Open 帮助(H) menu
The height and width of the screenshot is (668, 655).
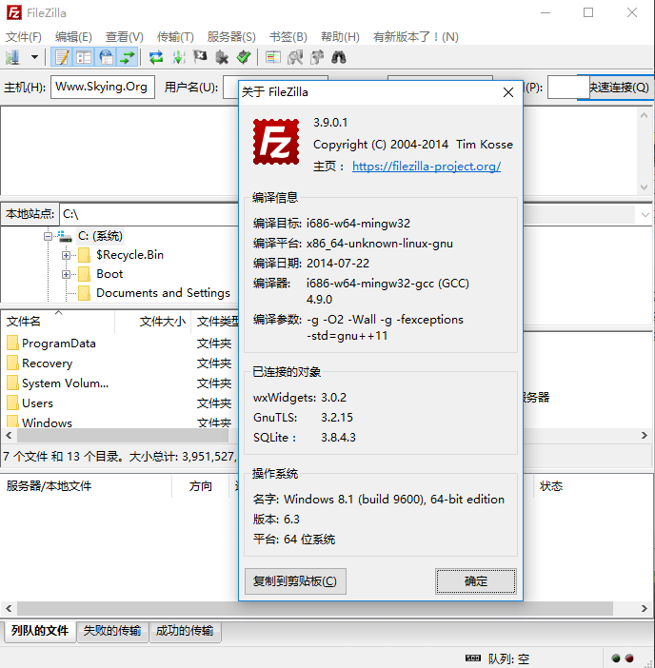[x=340, y=37]
